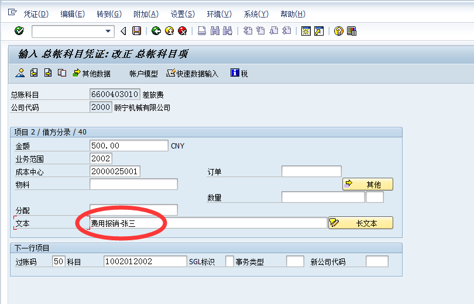Screen dimensions: 474x304
Task: Open the 附加(A) menu
Action: [146, 14]
